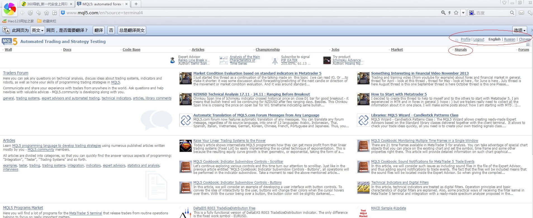Open the 选项 options dropdown
The image size is (533, 218).
520,30
